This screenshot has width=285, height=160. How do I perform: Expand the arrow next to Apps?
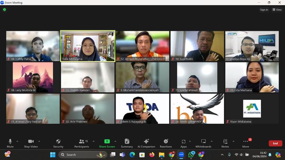pos(190,141)
